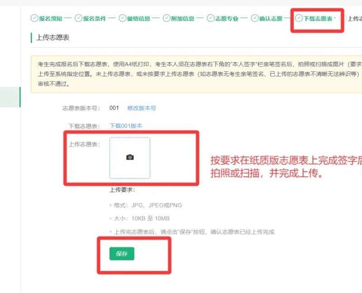The width and height of the screenshot is (362, 293).
Task: Go to the partially visible 上传志 step
Action: click(354, 19)
